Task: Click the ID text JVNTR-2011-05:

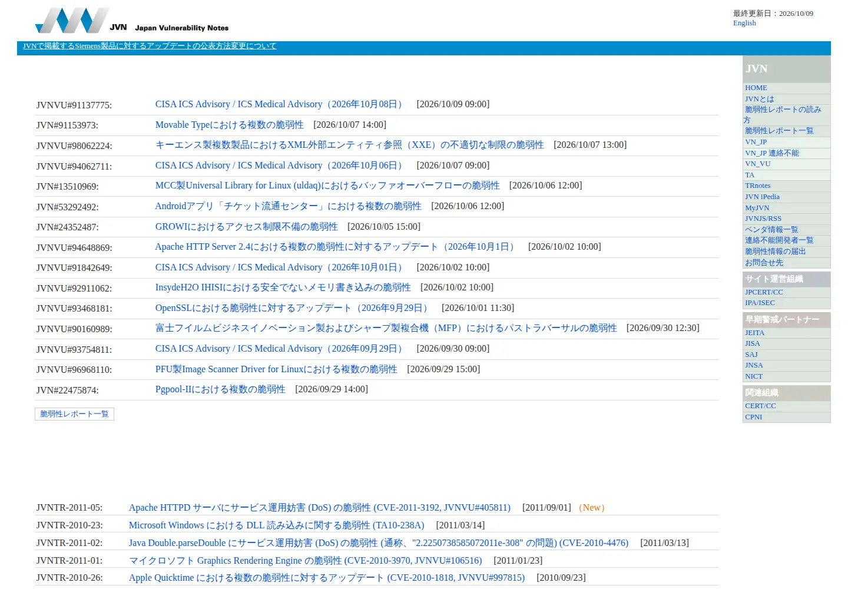Action: (x=69, y=508)
